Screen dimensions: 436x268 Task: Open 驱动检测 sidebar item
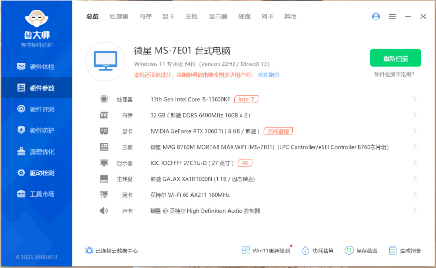point(36,173)
